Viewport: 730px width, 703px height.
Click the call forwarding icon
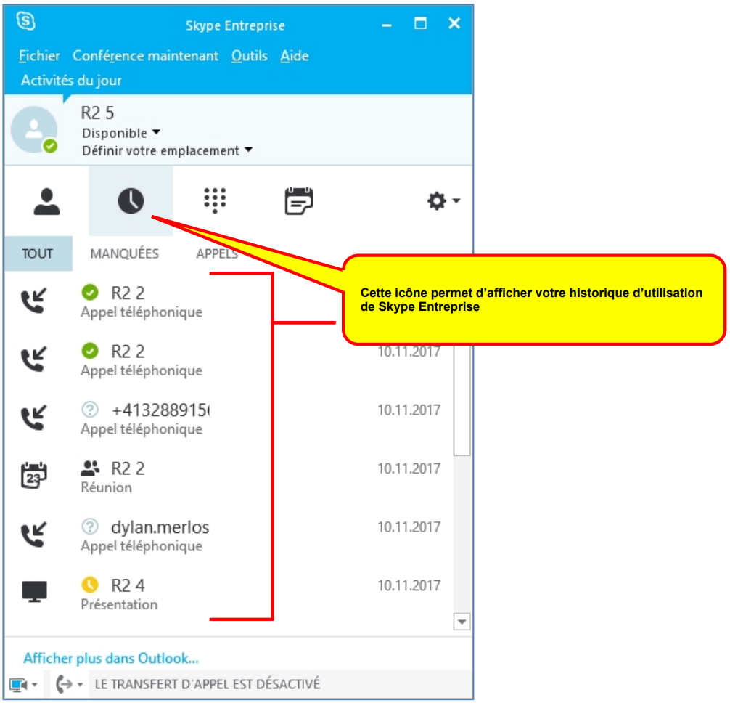click(64, 684)
